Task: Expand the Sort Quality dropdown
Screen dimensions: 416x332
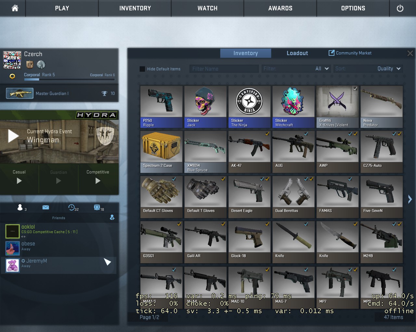Action: pyautogui.click(x=368, y=69)
